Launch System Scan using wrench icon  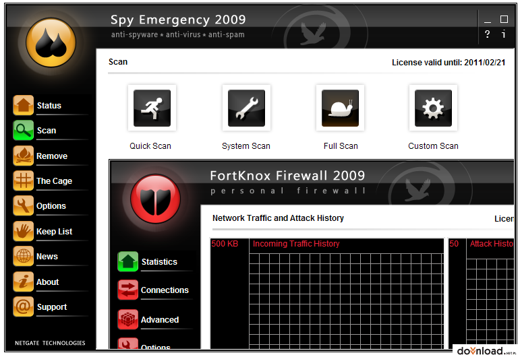point(246,108)
